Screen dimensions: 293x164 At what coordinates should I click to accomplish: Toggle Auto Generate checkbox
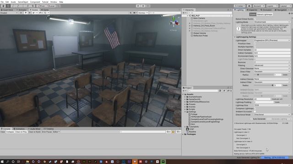tap(251, 119)
